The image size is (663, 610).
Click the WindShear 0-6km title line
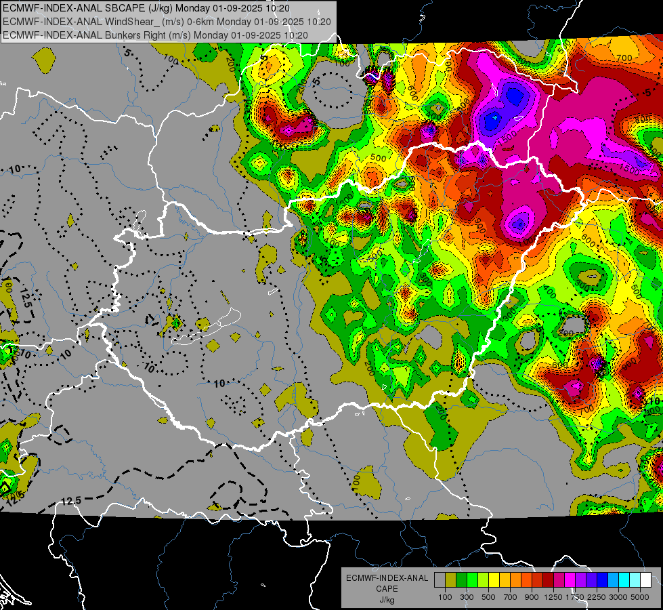pyautogui.click(x=167, y=22)
